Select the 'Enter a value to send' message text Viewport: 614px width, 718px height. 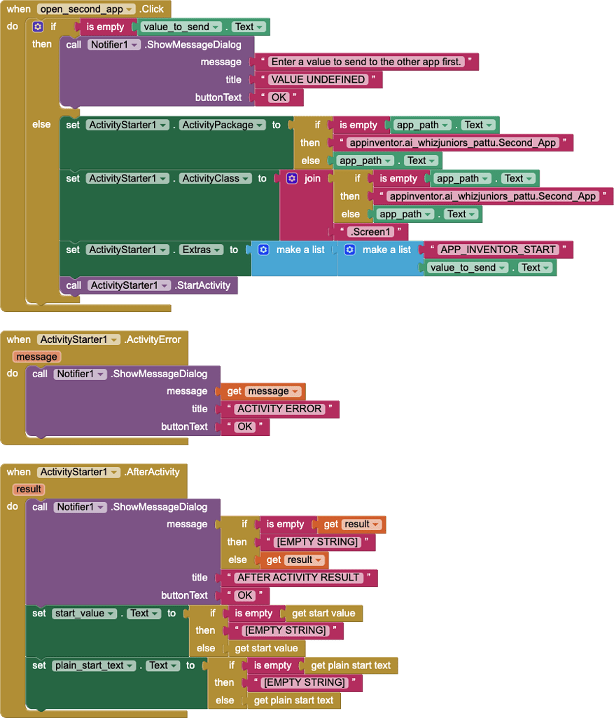pyautogui.click(x=365, y=62)
